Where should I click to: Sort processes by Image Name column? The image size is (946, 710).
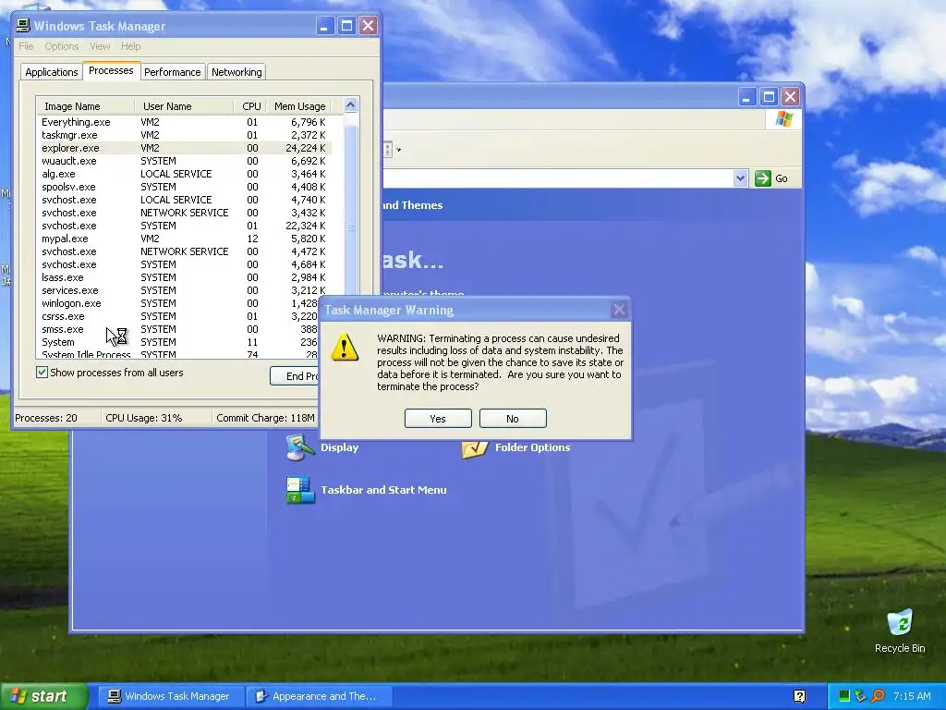click(86, 106)
